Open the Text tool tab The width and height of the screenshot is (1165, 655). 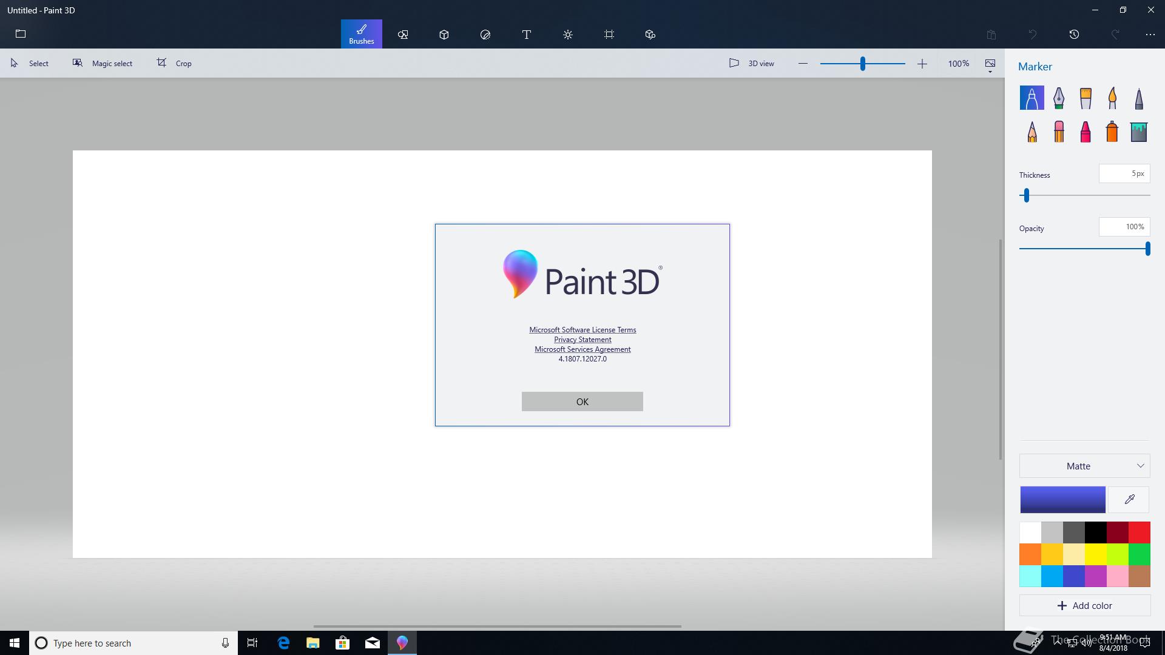(x=527, y=35)
